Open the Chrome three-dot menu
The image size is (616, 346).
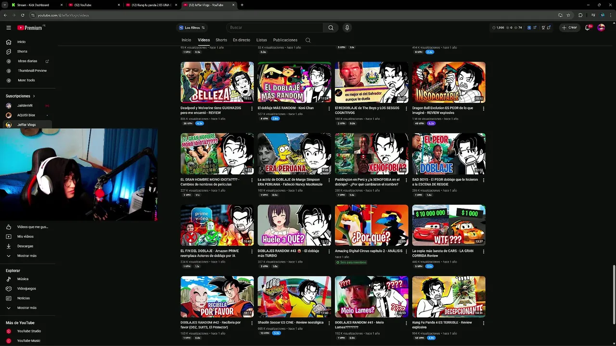pos(611,15)
